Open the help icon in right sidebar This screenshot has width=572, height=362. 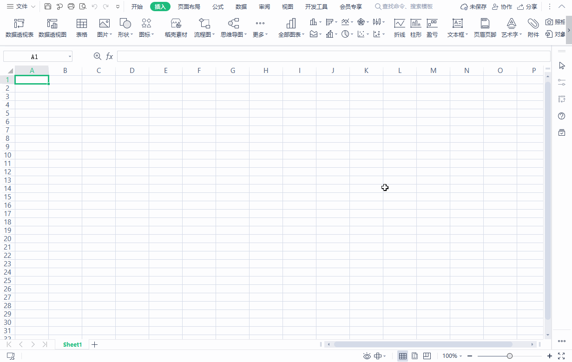[562, 116]
